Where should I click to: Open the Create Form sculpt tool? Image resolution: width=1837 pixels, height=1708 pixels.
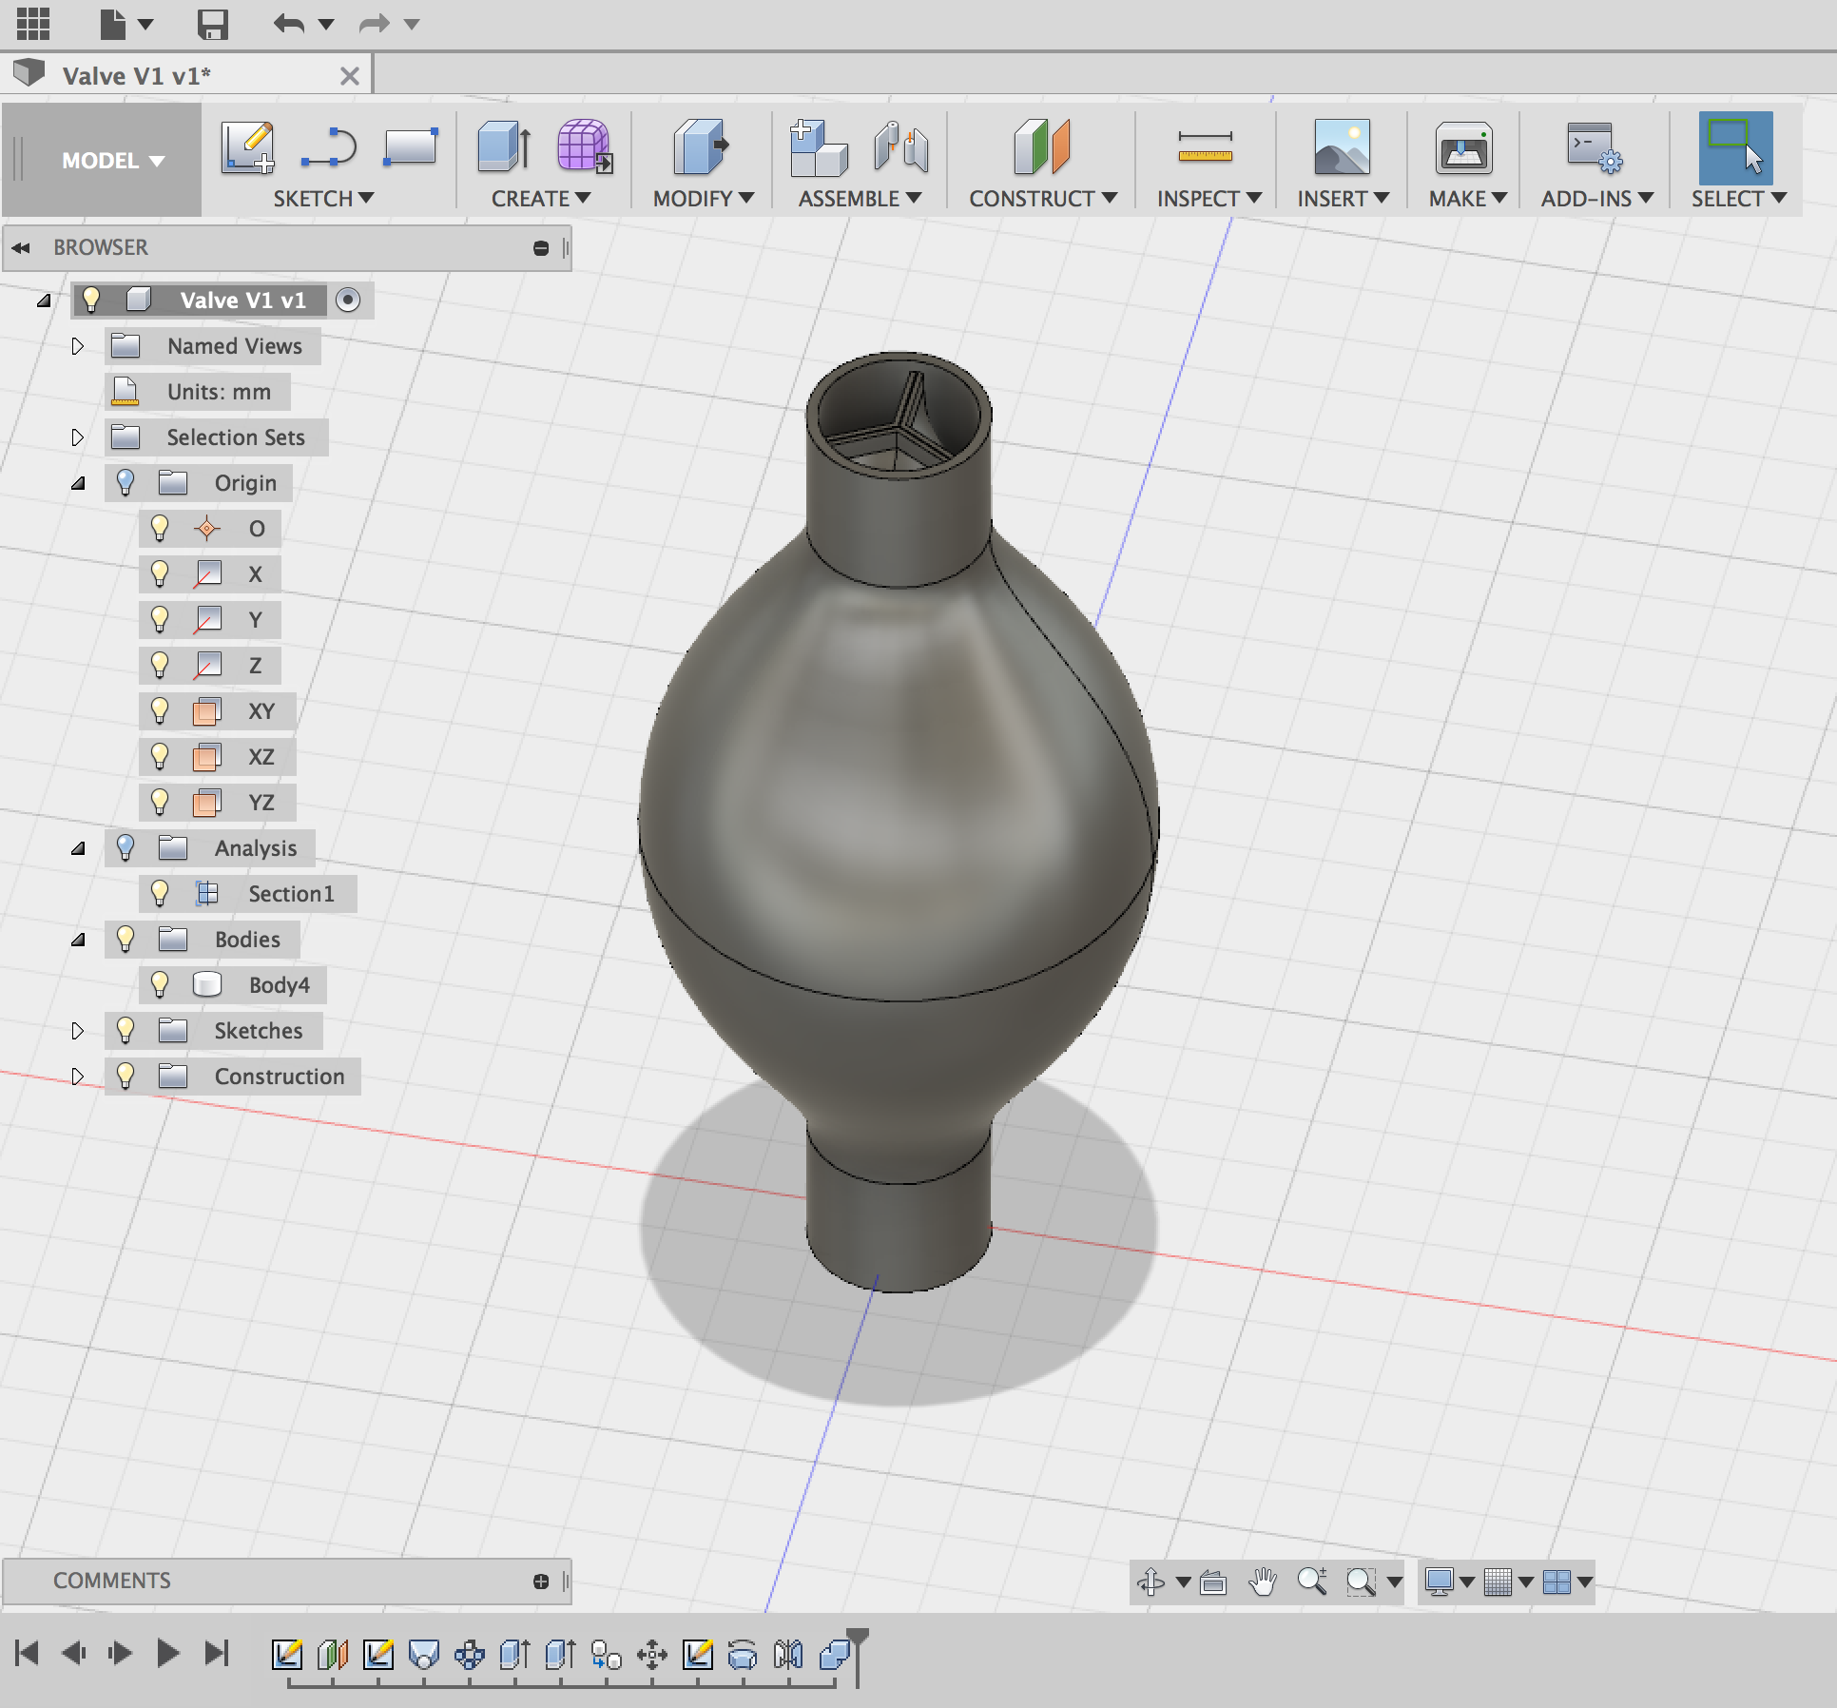(x=584, y=147)
